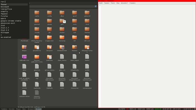Open the .gnupg folder
196x110 pixels.
click(49, 22)
